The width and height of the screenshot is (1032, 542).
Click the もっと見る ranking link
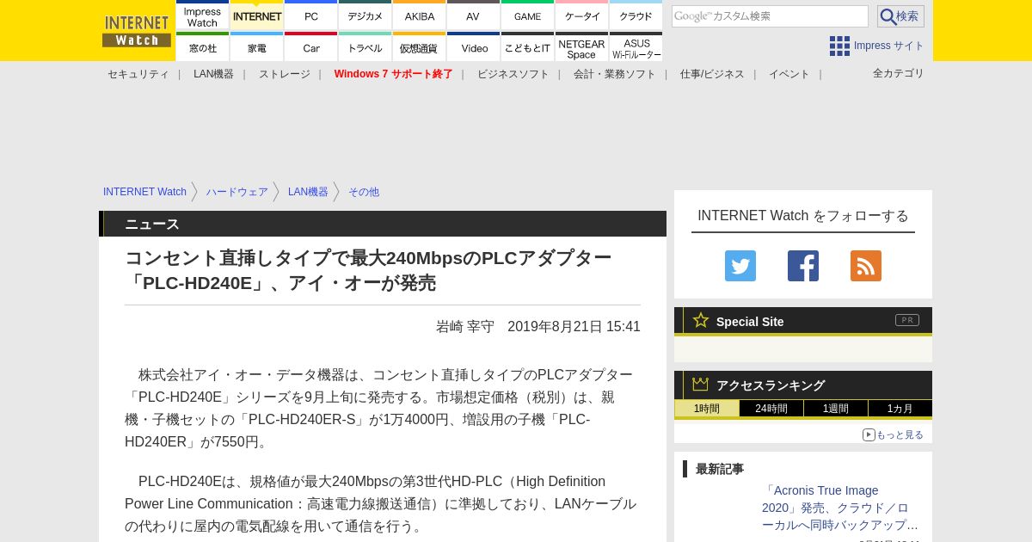(900, 434)
